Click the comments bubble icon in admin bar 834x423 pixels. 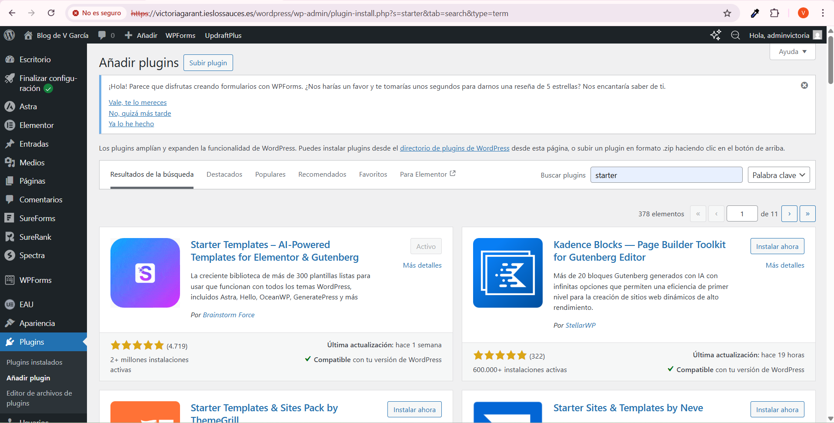click(102, 35)
